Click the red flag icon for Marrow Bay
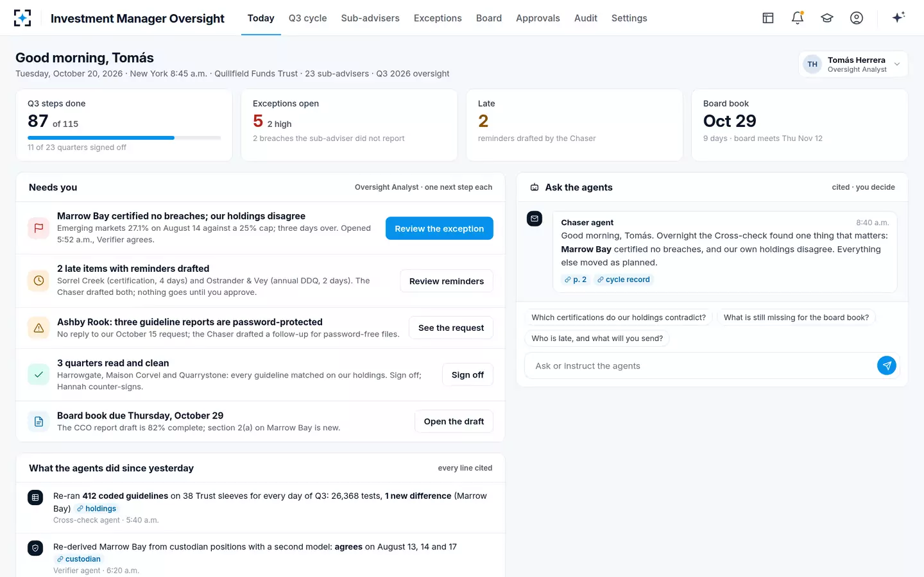The image size is (924, 577). 38,228
